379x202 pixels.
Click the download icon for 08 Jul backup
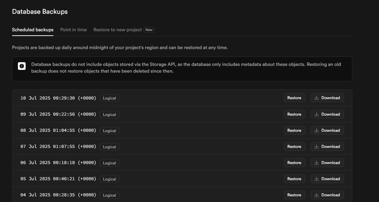click(x=317, y=130)
